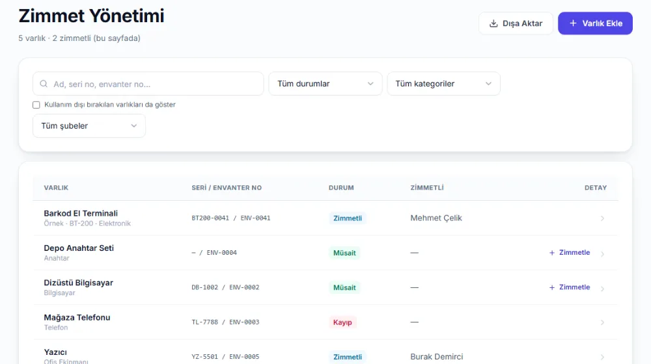Viewport: 651px width, 364px height.
Task: Click the Müsait badge for Dizüstü Bilgisayar
Action: tap(344, 288)
